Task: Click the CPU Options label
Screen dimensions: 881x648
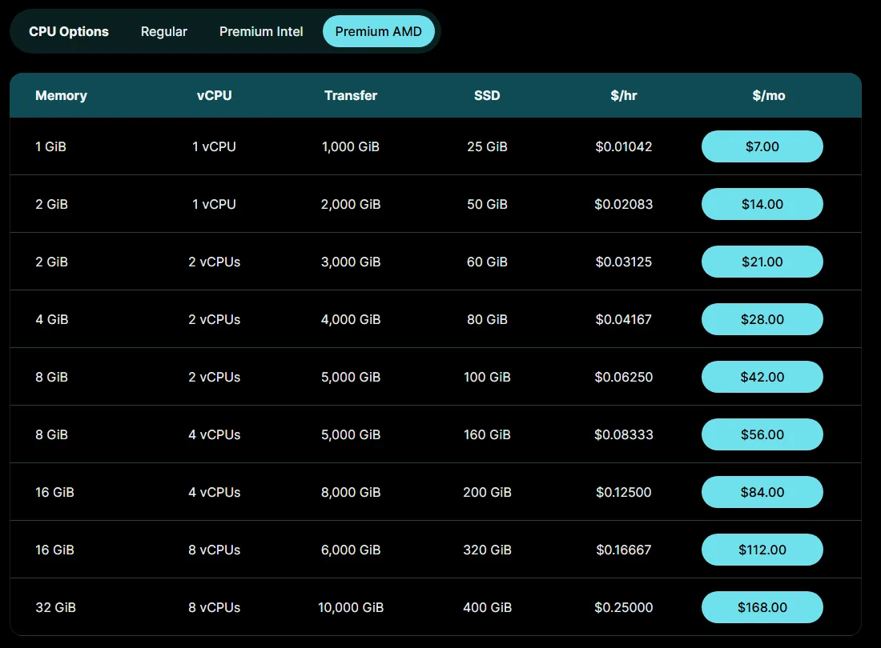Action: [69, 31]
